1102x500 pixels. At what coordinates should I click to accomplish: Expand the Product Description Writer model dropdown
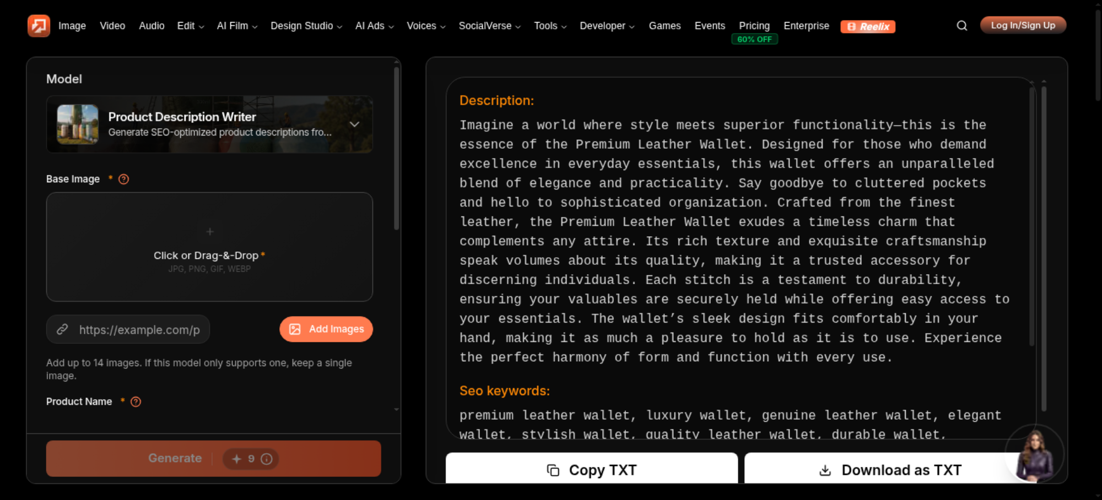click(x=354, y=124)
